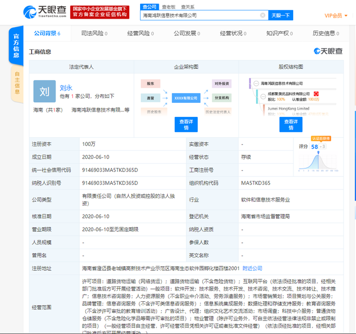Click the score distribution chart
The width and height of the screenshot is (356, 334).
click(318, 163)
